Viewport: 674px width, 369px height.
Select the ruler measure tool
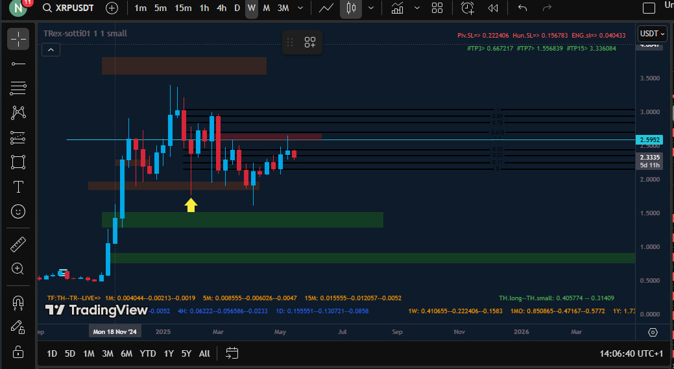coord(18,244)
